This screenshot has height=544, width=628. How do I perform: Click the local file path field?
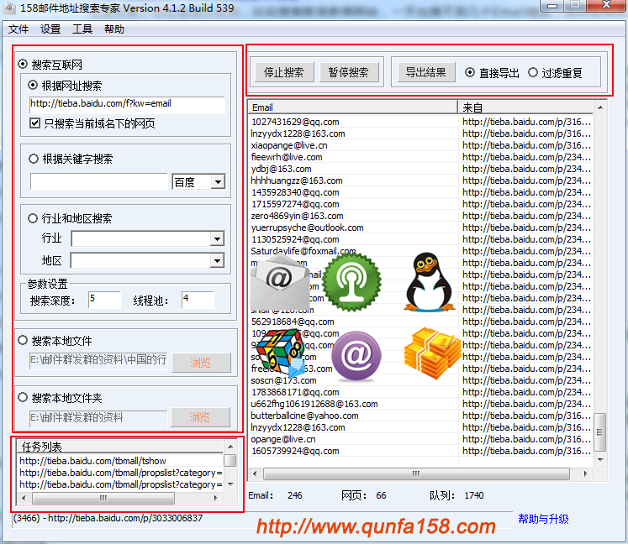pos(98,361)
